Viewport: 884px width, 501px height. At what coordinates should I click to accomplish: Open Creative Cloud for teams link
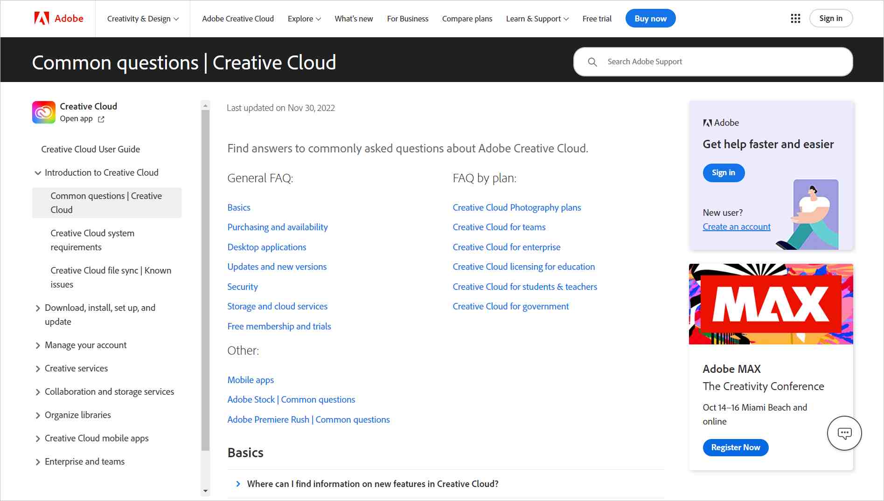click(x=499, y=227)
